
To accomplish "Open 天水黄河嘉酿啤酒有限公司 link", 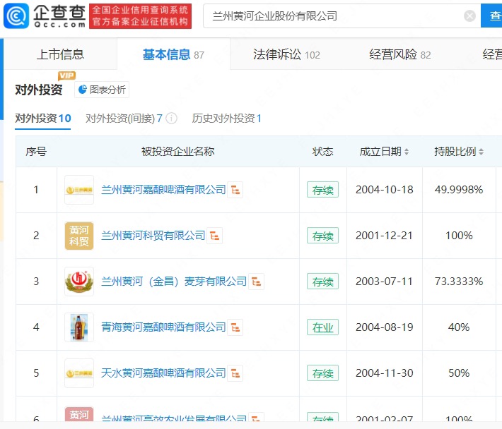I will (x=163, y=373).
